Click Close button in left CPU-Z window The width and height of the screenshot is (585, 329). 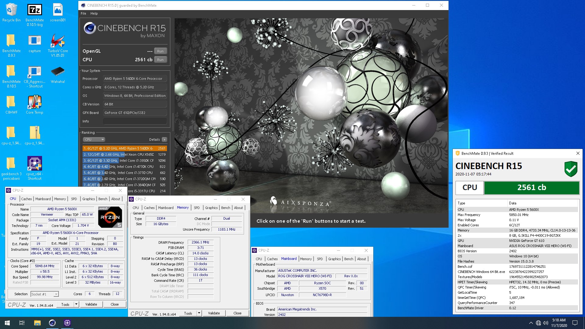tap(115, 304)
